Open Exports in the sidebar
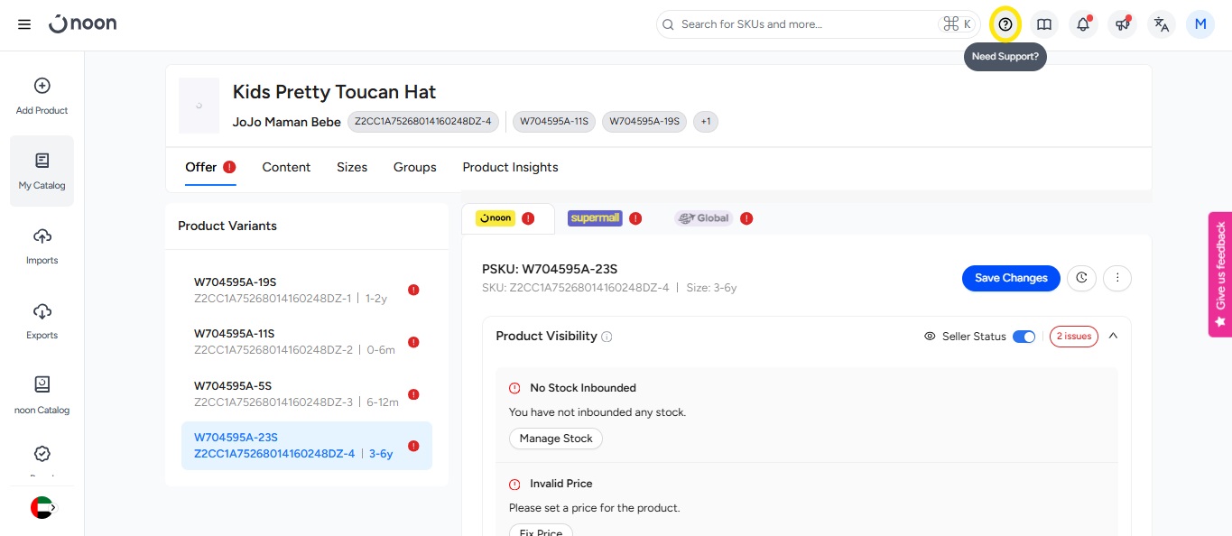Screen dimensions: 1232x536 (x=42, y=321)
